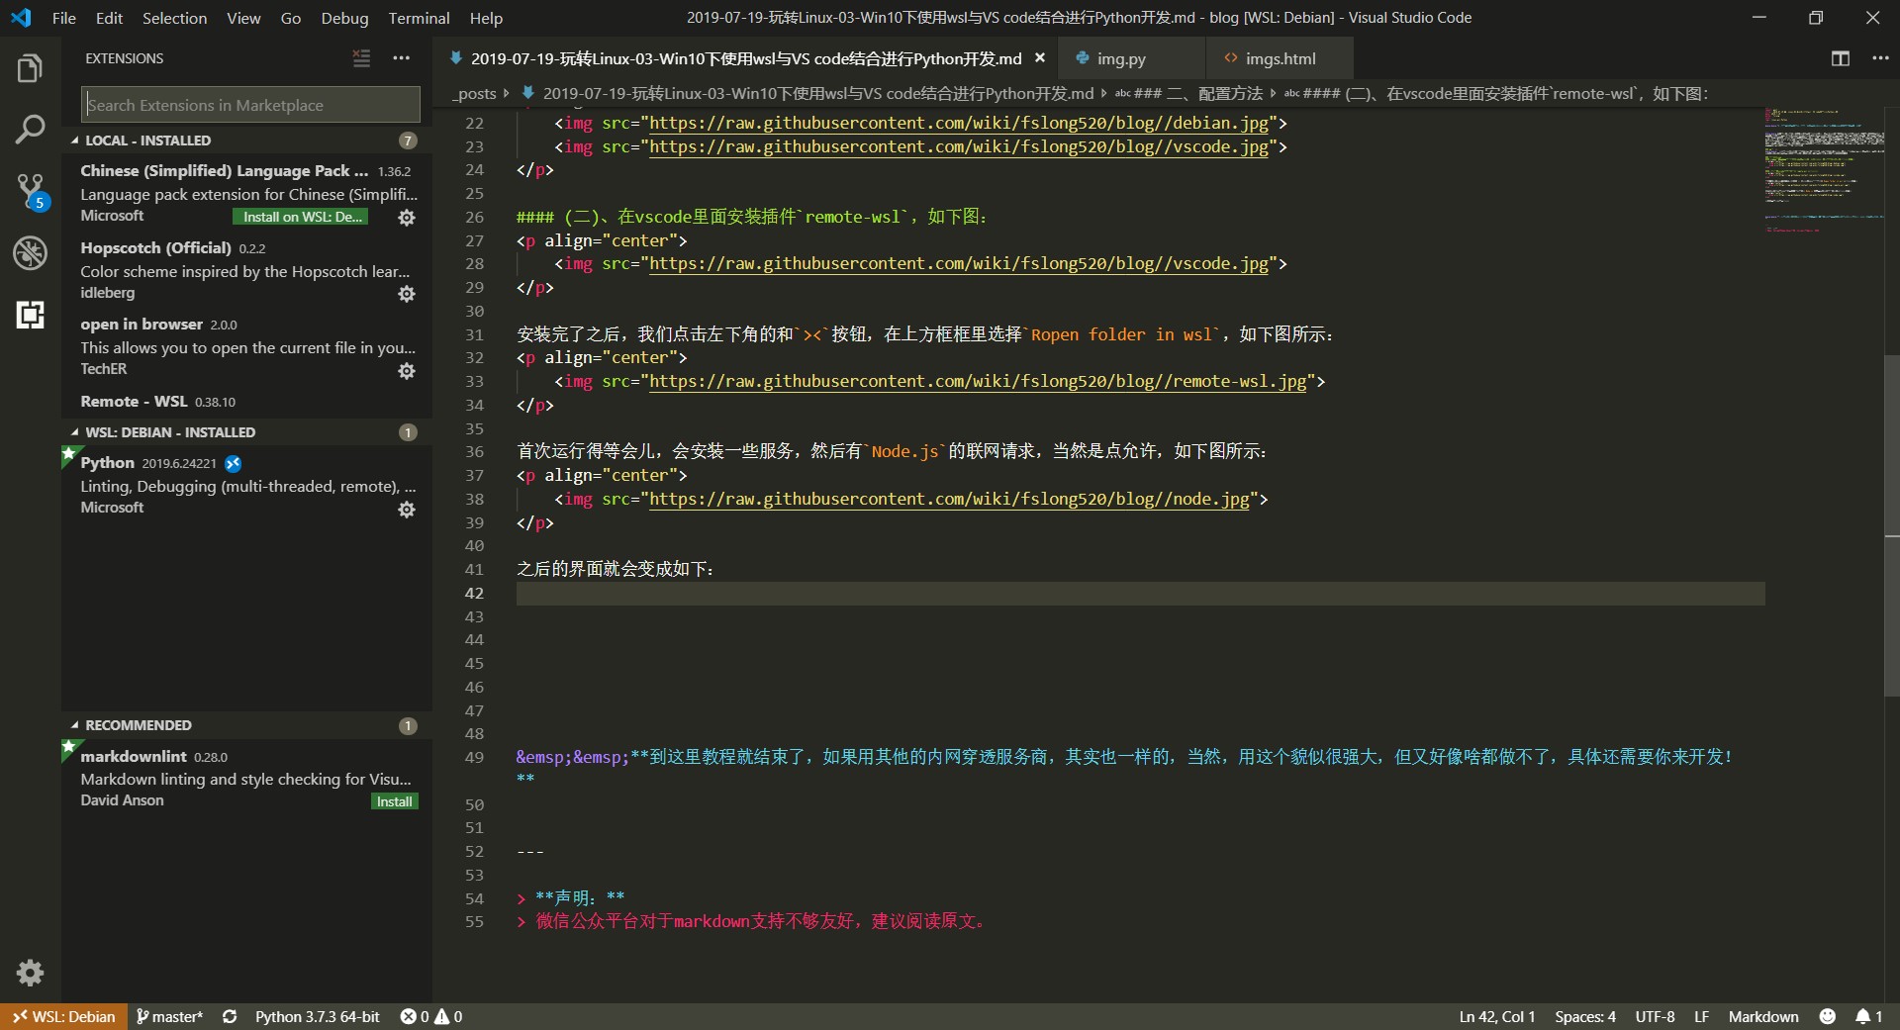Place cursor on empty line 42
The height and width of the screenshot is (1030, 1900).
[x=1140, y=593]
